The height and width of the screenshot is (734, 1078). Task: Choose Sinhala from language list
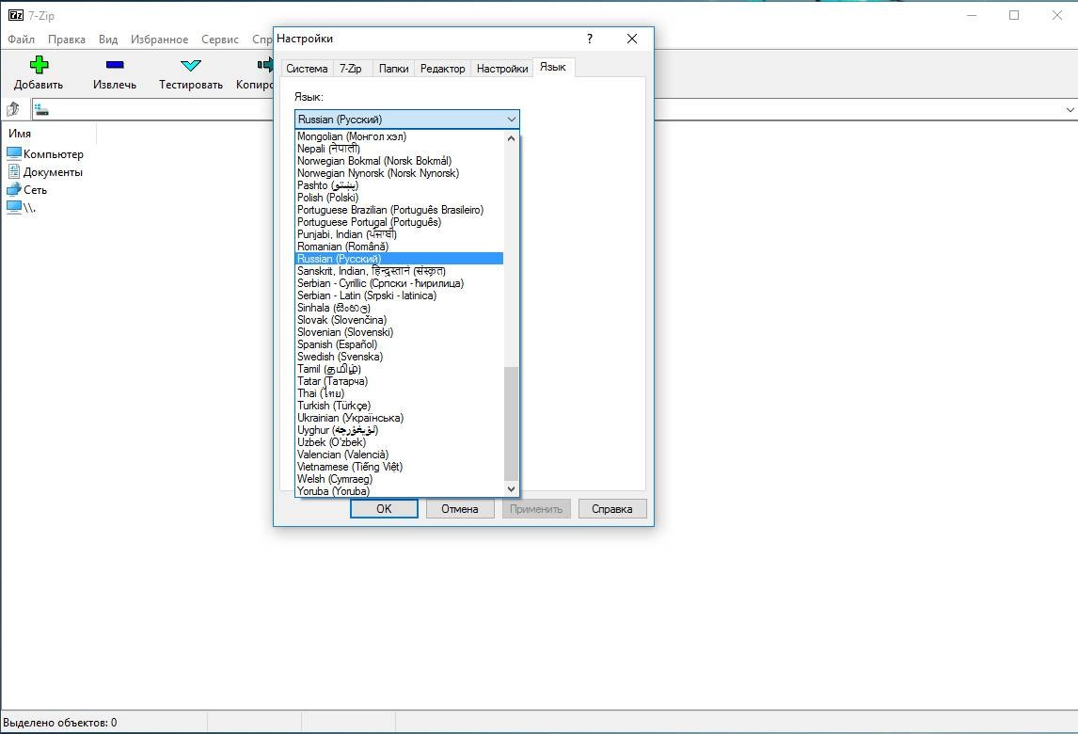coord(399,308)
